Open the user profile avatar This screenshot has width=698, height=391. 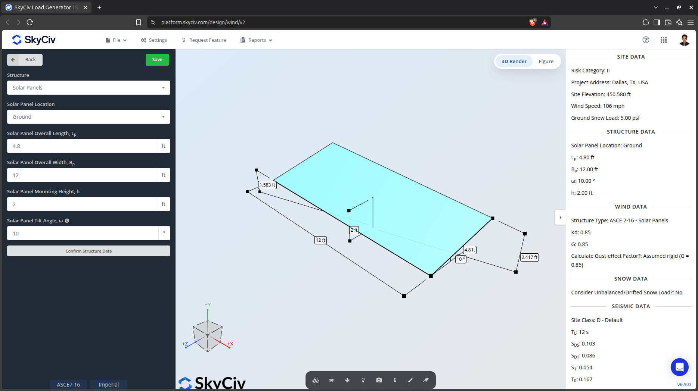point(684,40)
